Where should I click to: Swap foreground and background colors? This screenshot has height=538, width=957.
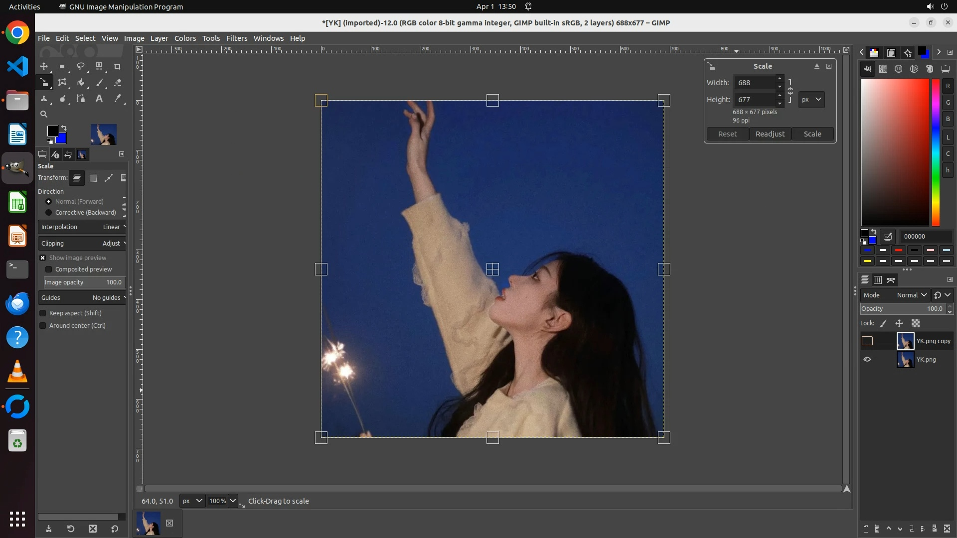[x=64, y=128]
